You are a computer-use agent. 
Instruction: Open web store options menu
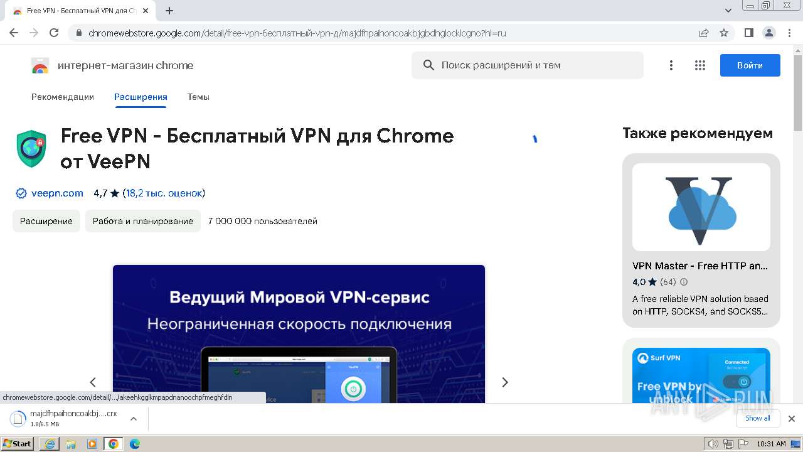click(671, 65)
